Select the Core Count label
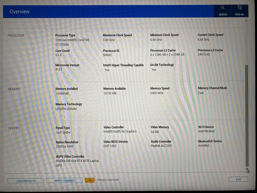257x193 pixels. (x=62, y=51)
